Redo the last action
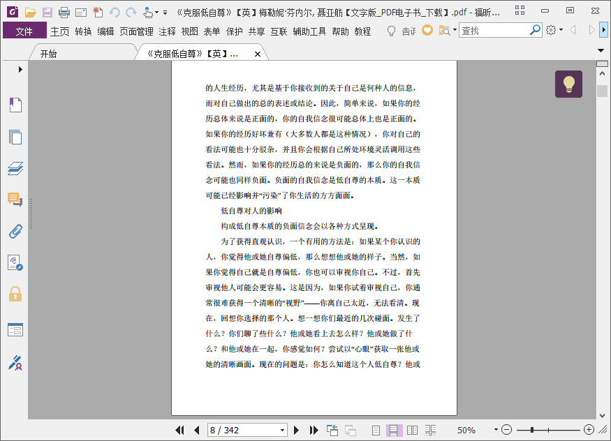Viewport: 611px width, 441px height. tap(131, 13)
